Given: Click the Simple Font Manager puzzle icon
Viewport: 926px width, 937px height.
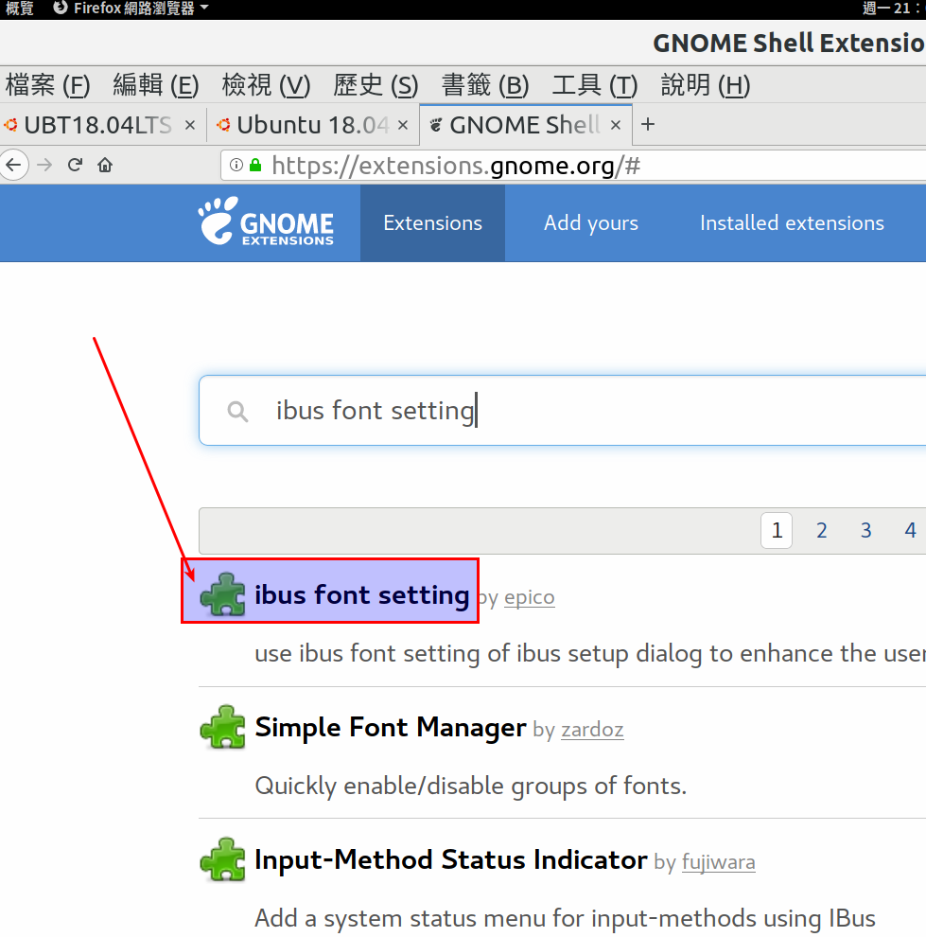Looking at the screenshot, I should (222, 727).
